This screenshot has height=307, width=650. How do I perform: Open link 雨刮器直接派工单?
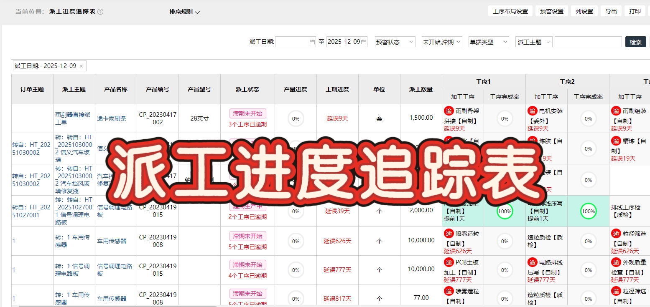tap(73, 118)
